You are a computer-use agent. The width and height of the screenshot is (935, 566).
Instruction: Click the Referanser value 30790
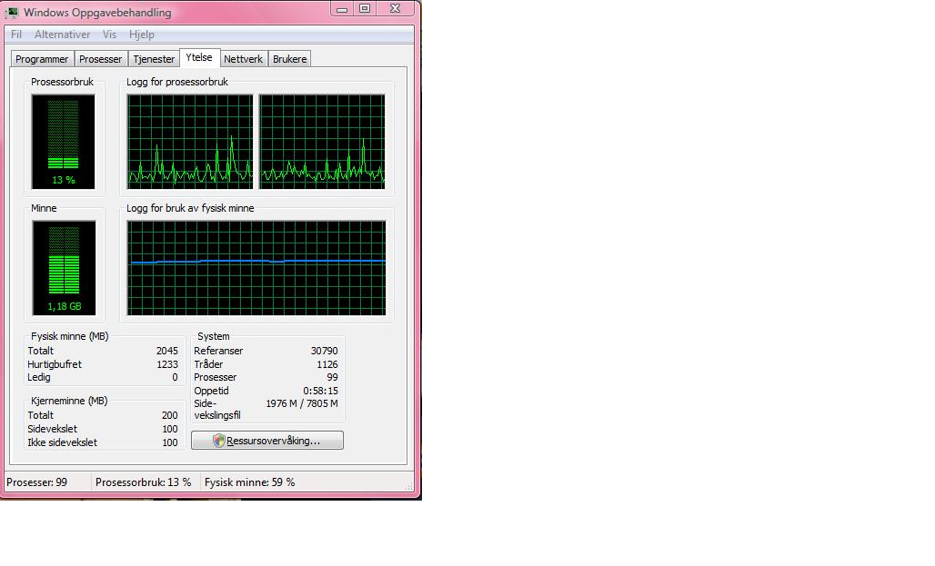tap(325, 351)
